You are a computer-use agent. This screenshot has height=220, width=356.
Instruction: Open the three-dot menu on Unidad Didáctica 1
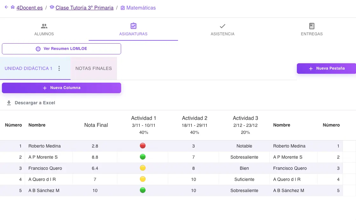(59, 68)
